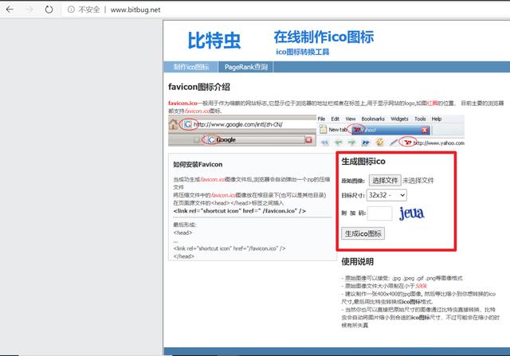Open the 32x32 target size dropdown
The image size is (510, 356).
click(386, 195)
